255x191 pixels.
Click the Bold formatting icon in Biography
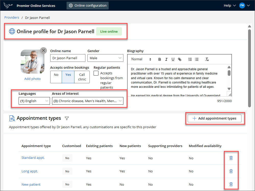tap(160, 59)
